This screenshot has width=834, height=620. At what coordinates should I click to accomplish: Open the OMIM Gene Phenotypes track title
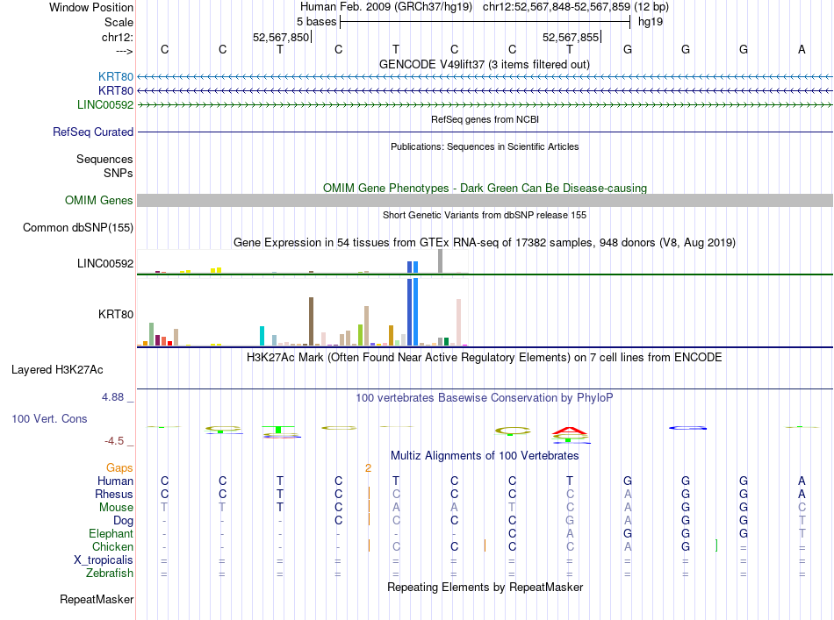[485, 188]
